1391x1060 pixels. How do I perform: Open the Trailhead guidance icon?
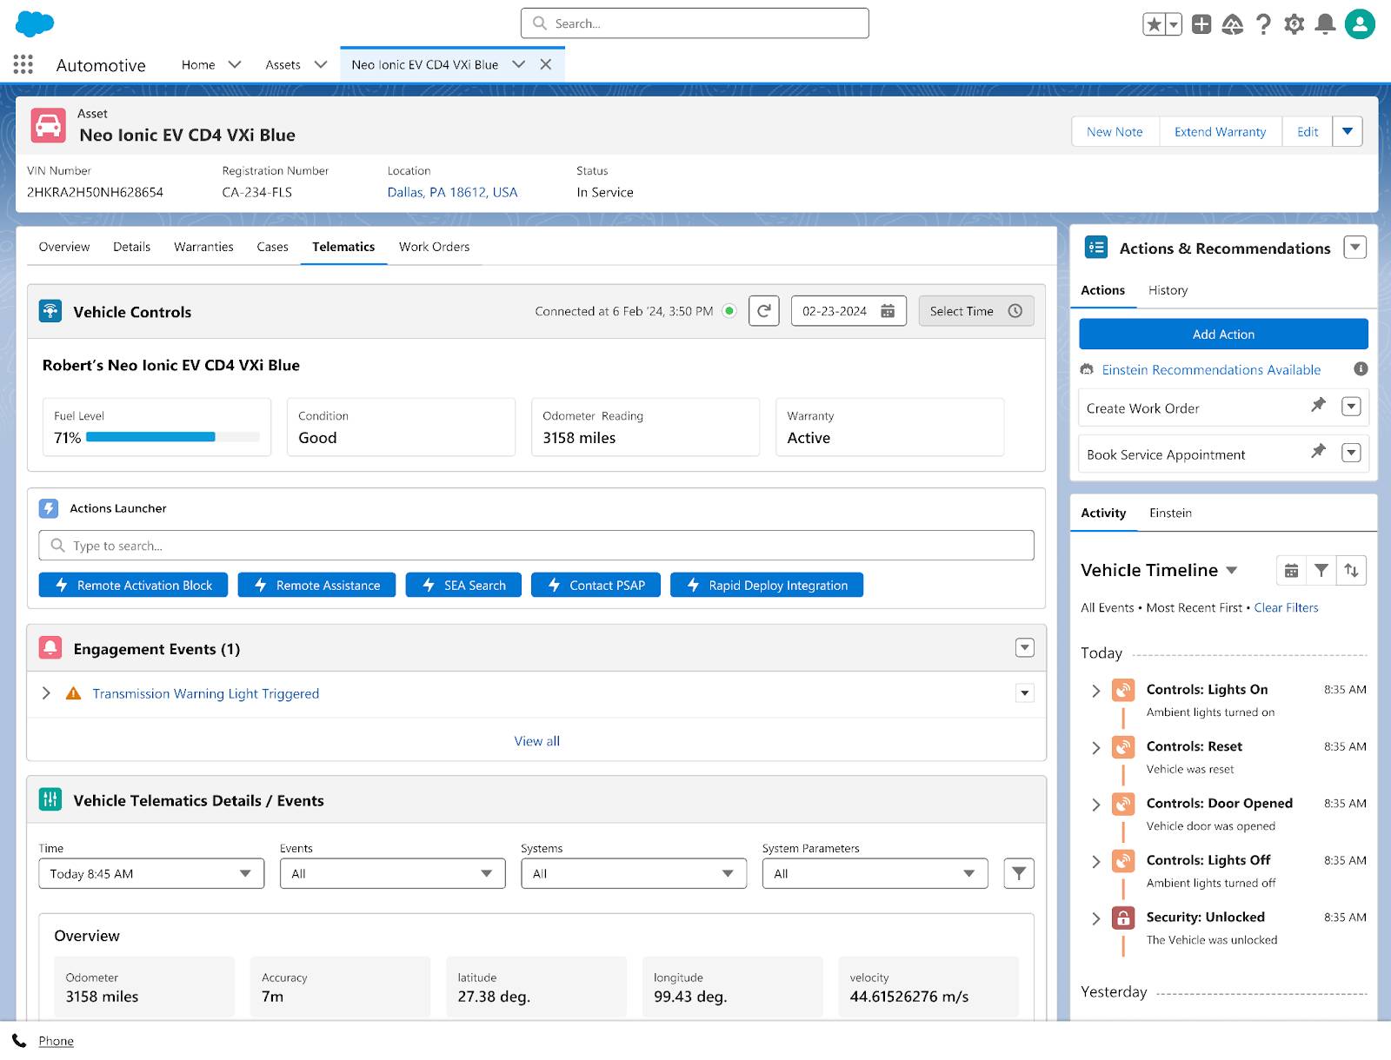point(1233,24)
